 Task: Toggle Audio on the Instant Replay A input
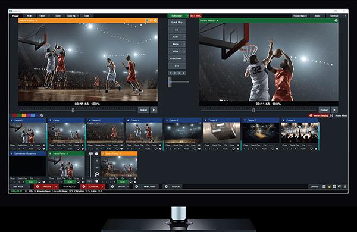70,182
